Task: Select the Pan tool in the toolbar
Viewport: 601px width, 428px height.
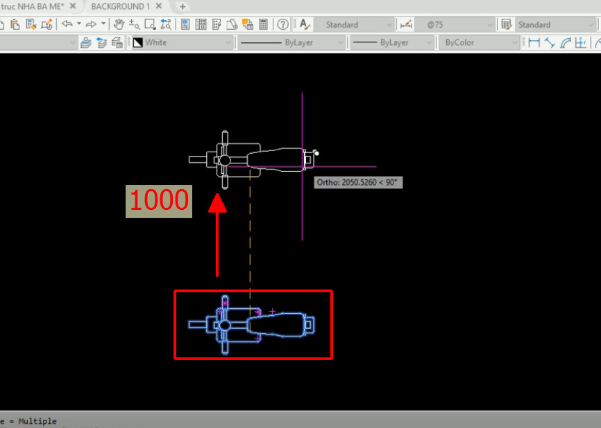Action: pos(119,24)
